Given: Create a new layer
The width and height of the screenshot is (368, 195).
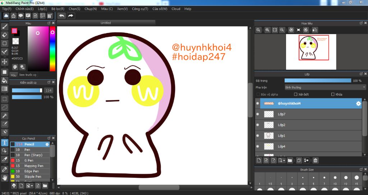Looking at the screenshot, I should pyautogui.click(x=259, y=161).
